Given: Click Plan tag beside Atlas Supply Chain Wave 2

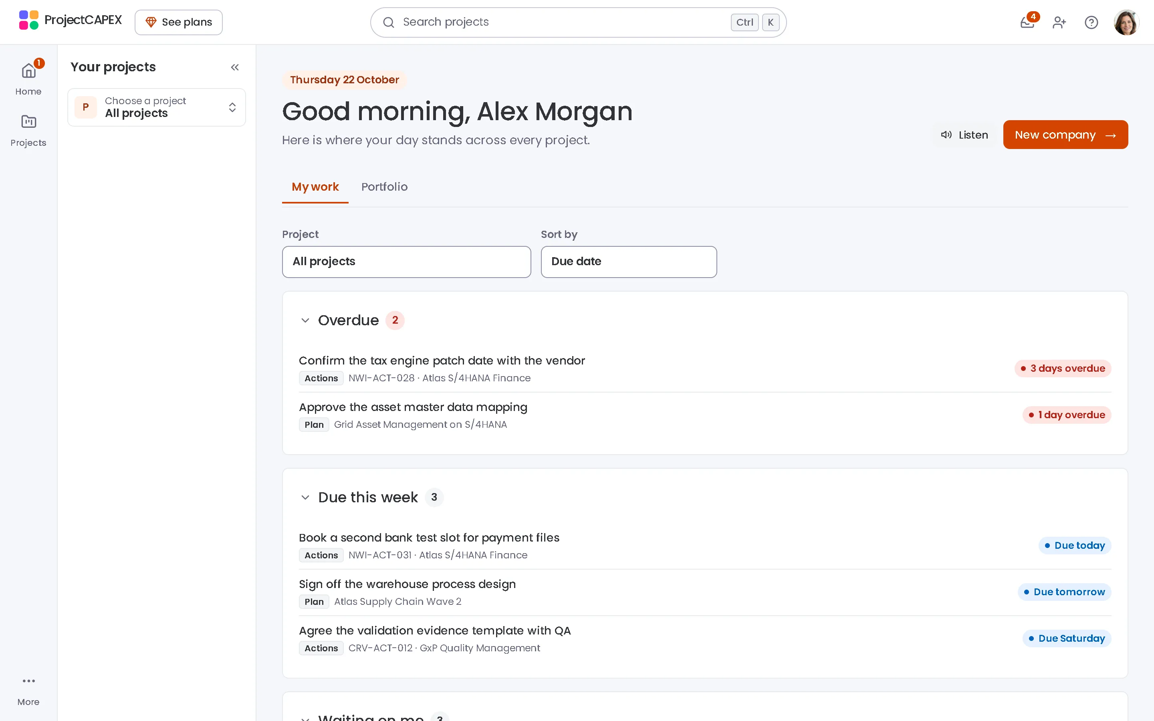Looking at the screenshot, I should [x=314, y=602].
